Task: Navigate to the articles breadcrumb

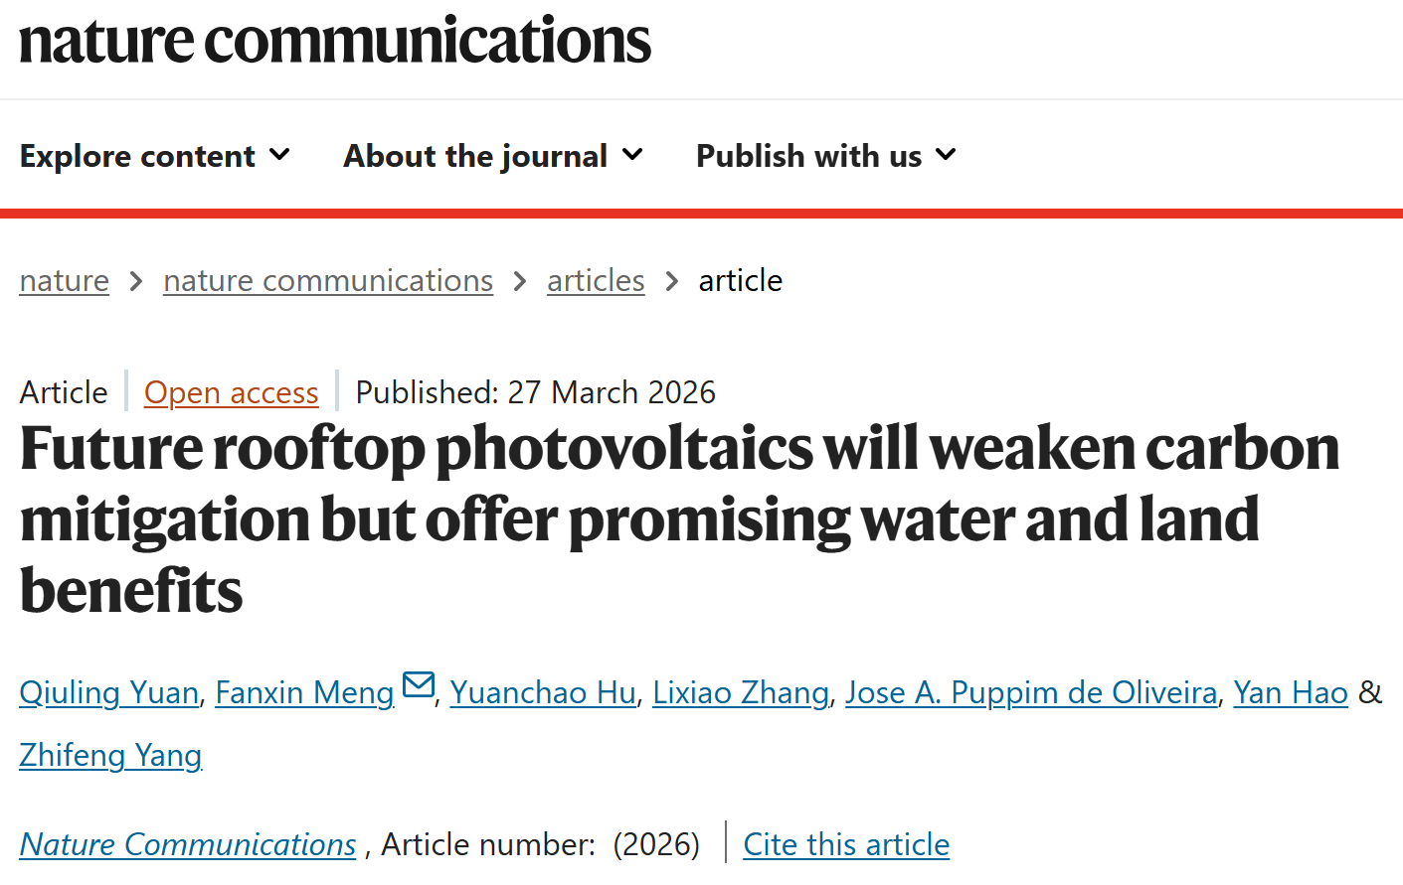Action: [x=596, y=281]
